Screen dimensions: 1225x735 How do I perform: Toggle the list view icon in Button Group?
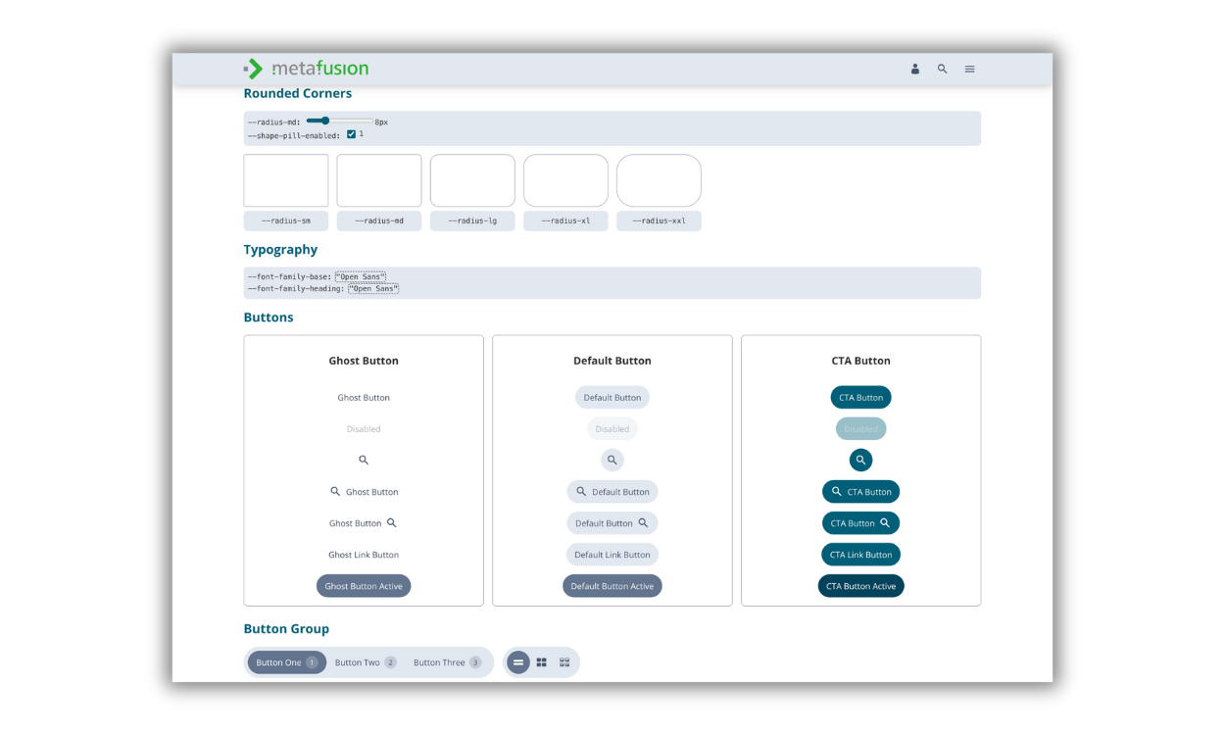pyautogui.click(x=517, y=661)
